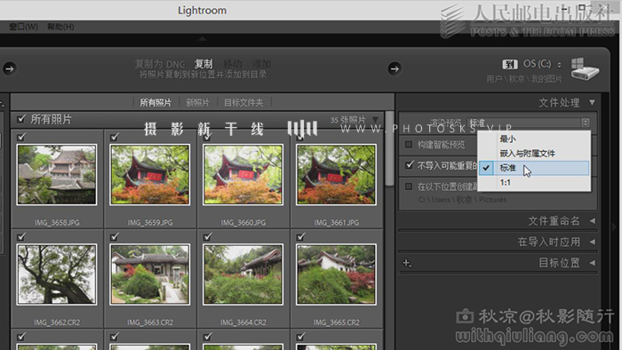This screenshot has width=622, height=350.
Task: Toggle the 所有照片 select-all checkbox
Action: pyautogui.click(x=21, y=118)
